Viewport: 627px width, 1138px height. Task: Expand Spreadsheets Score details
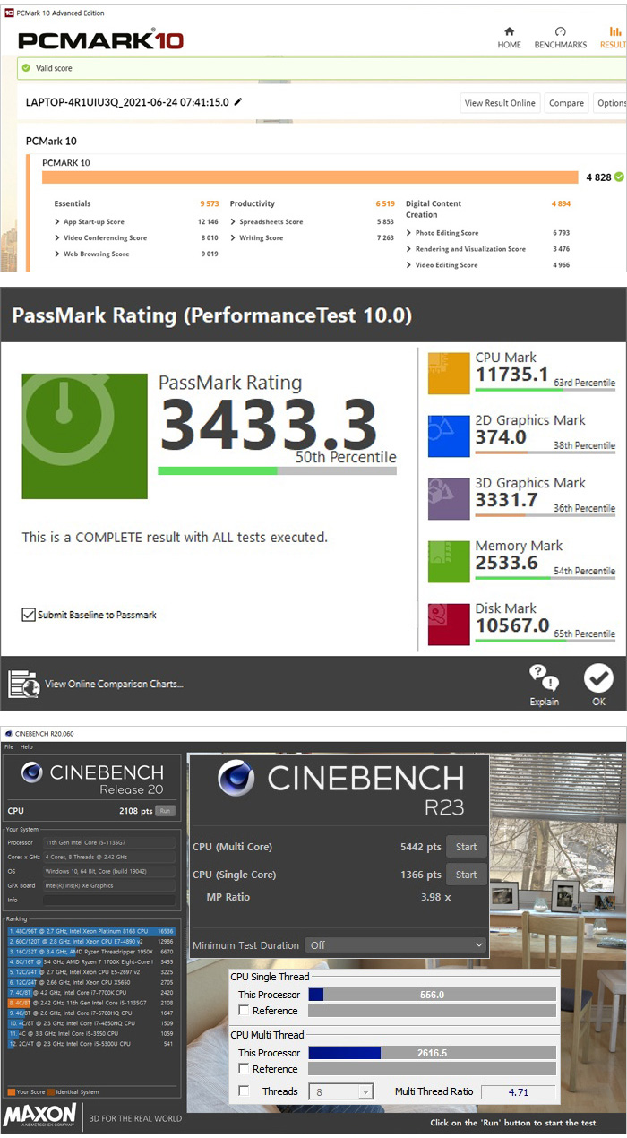(233, 221)
